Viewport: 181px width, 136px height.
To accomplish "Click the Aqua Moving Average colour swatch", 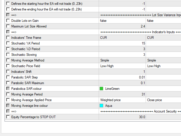I will 102,106.
